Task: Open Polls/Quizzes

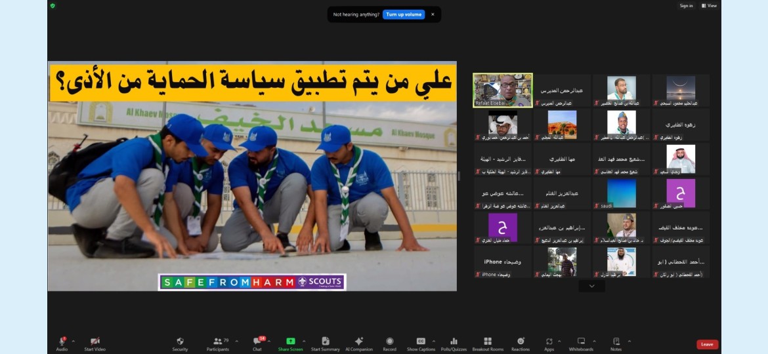Action: pos(454,344)
